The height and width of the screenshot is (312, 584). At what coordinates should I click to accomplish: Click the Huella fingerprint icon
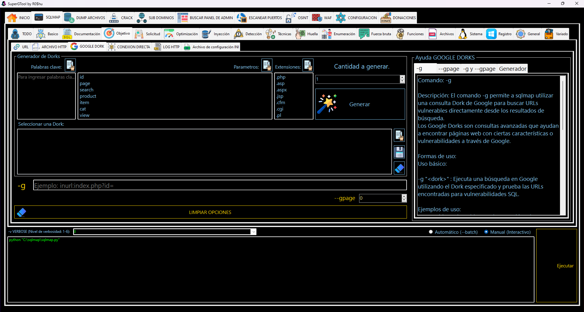[x=300, y=34]
